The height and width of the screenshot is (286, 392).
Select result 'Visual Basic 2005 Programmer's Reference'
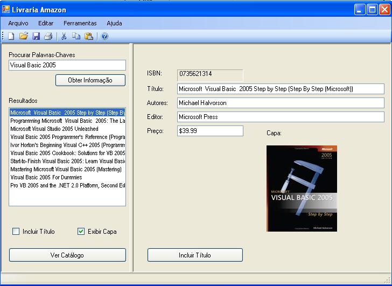pyautogui.click(x=67, y=137)
